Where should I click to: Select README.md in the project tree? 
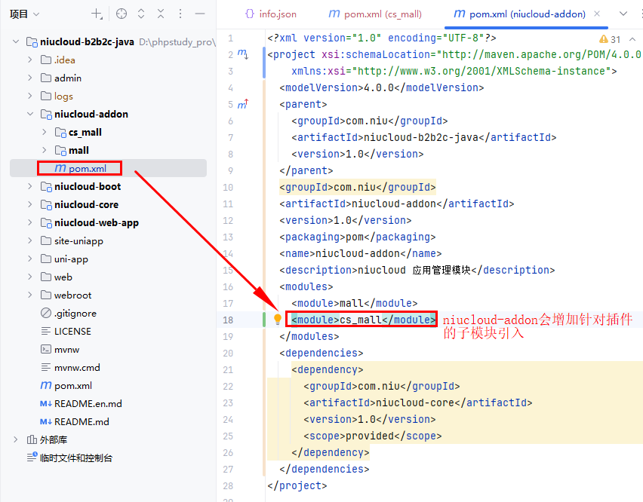pyautogui.click(x=81, y=422)
